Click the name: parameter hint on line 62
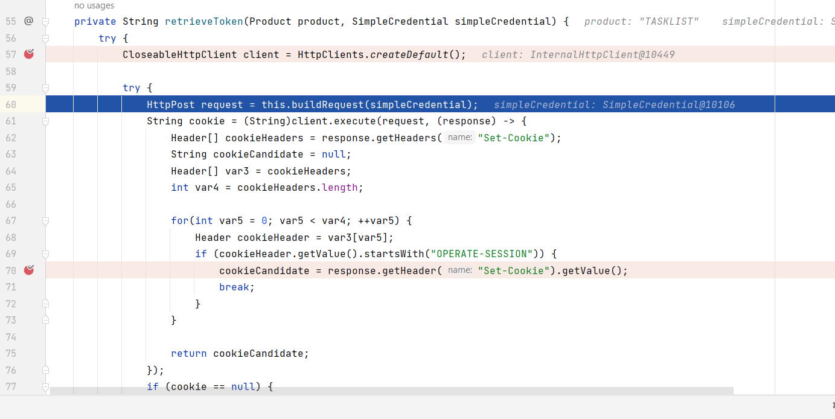Screen dimensions: 835x419 [460, 138]
